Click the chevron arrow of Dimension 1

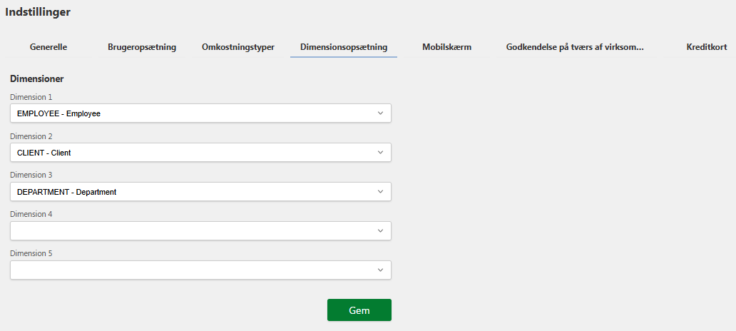coord(380,113)
